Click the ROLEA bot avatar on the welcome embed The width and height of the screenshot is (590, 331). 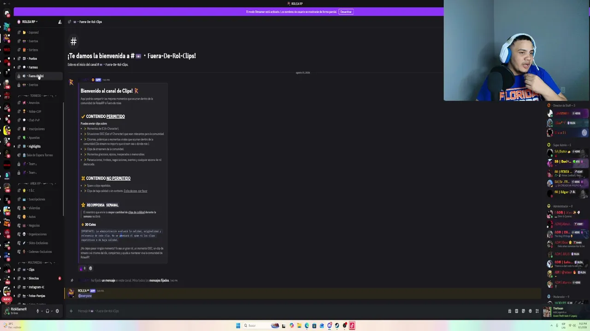71,83
